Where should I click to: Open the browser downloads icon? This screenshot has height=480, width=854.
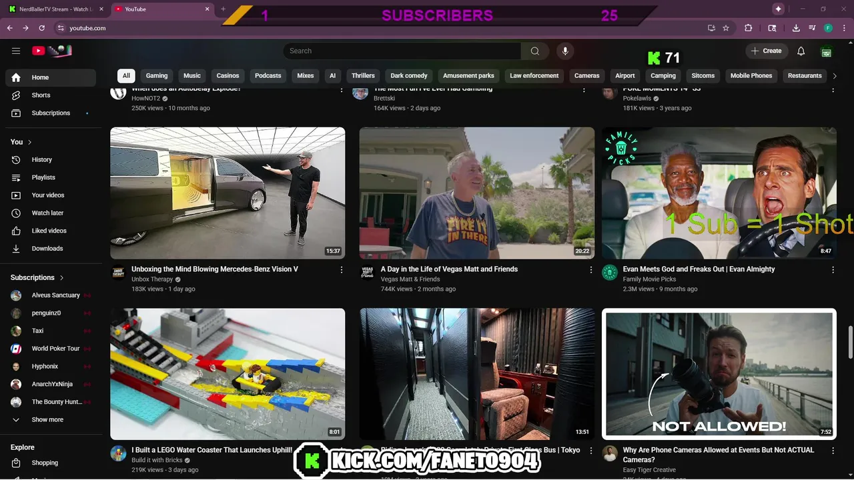[x=796, y=28]
